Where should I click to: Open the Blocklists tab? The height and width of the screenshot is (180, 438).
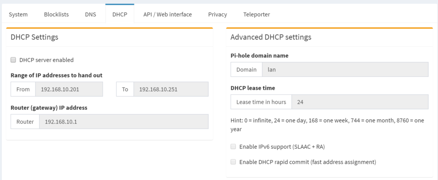pos(56,15)
